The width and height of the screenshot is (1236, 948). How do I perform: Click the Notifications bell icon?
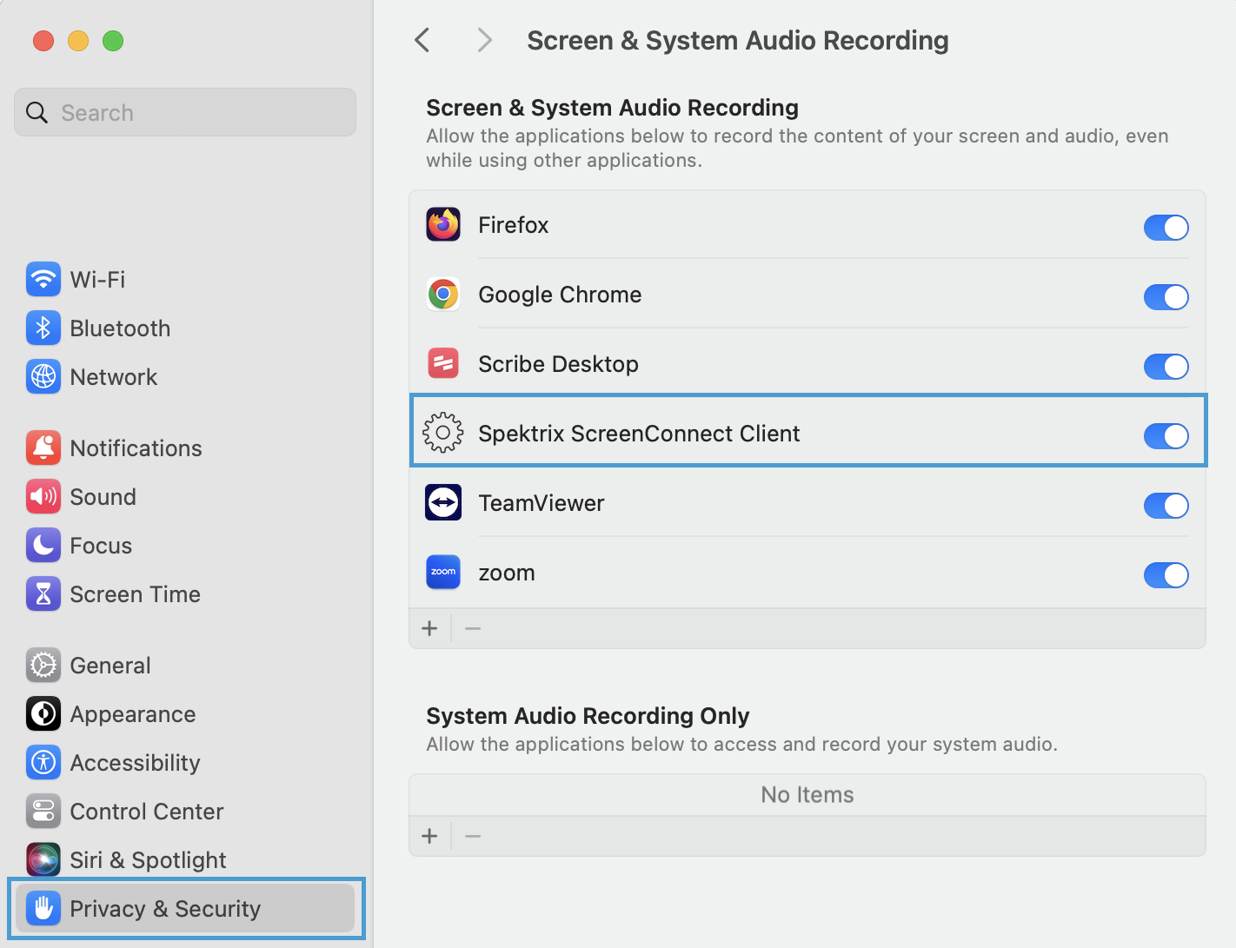(x=43, y=448)
